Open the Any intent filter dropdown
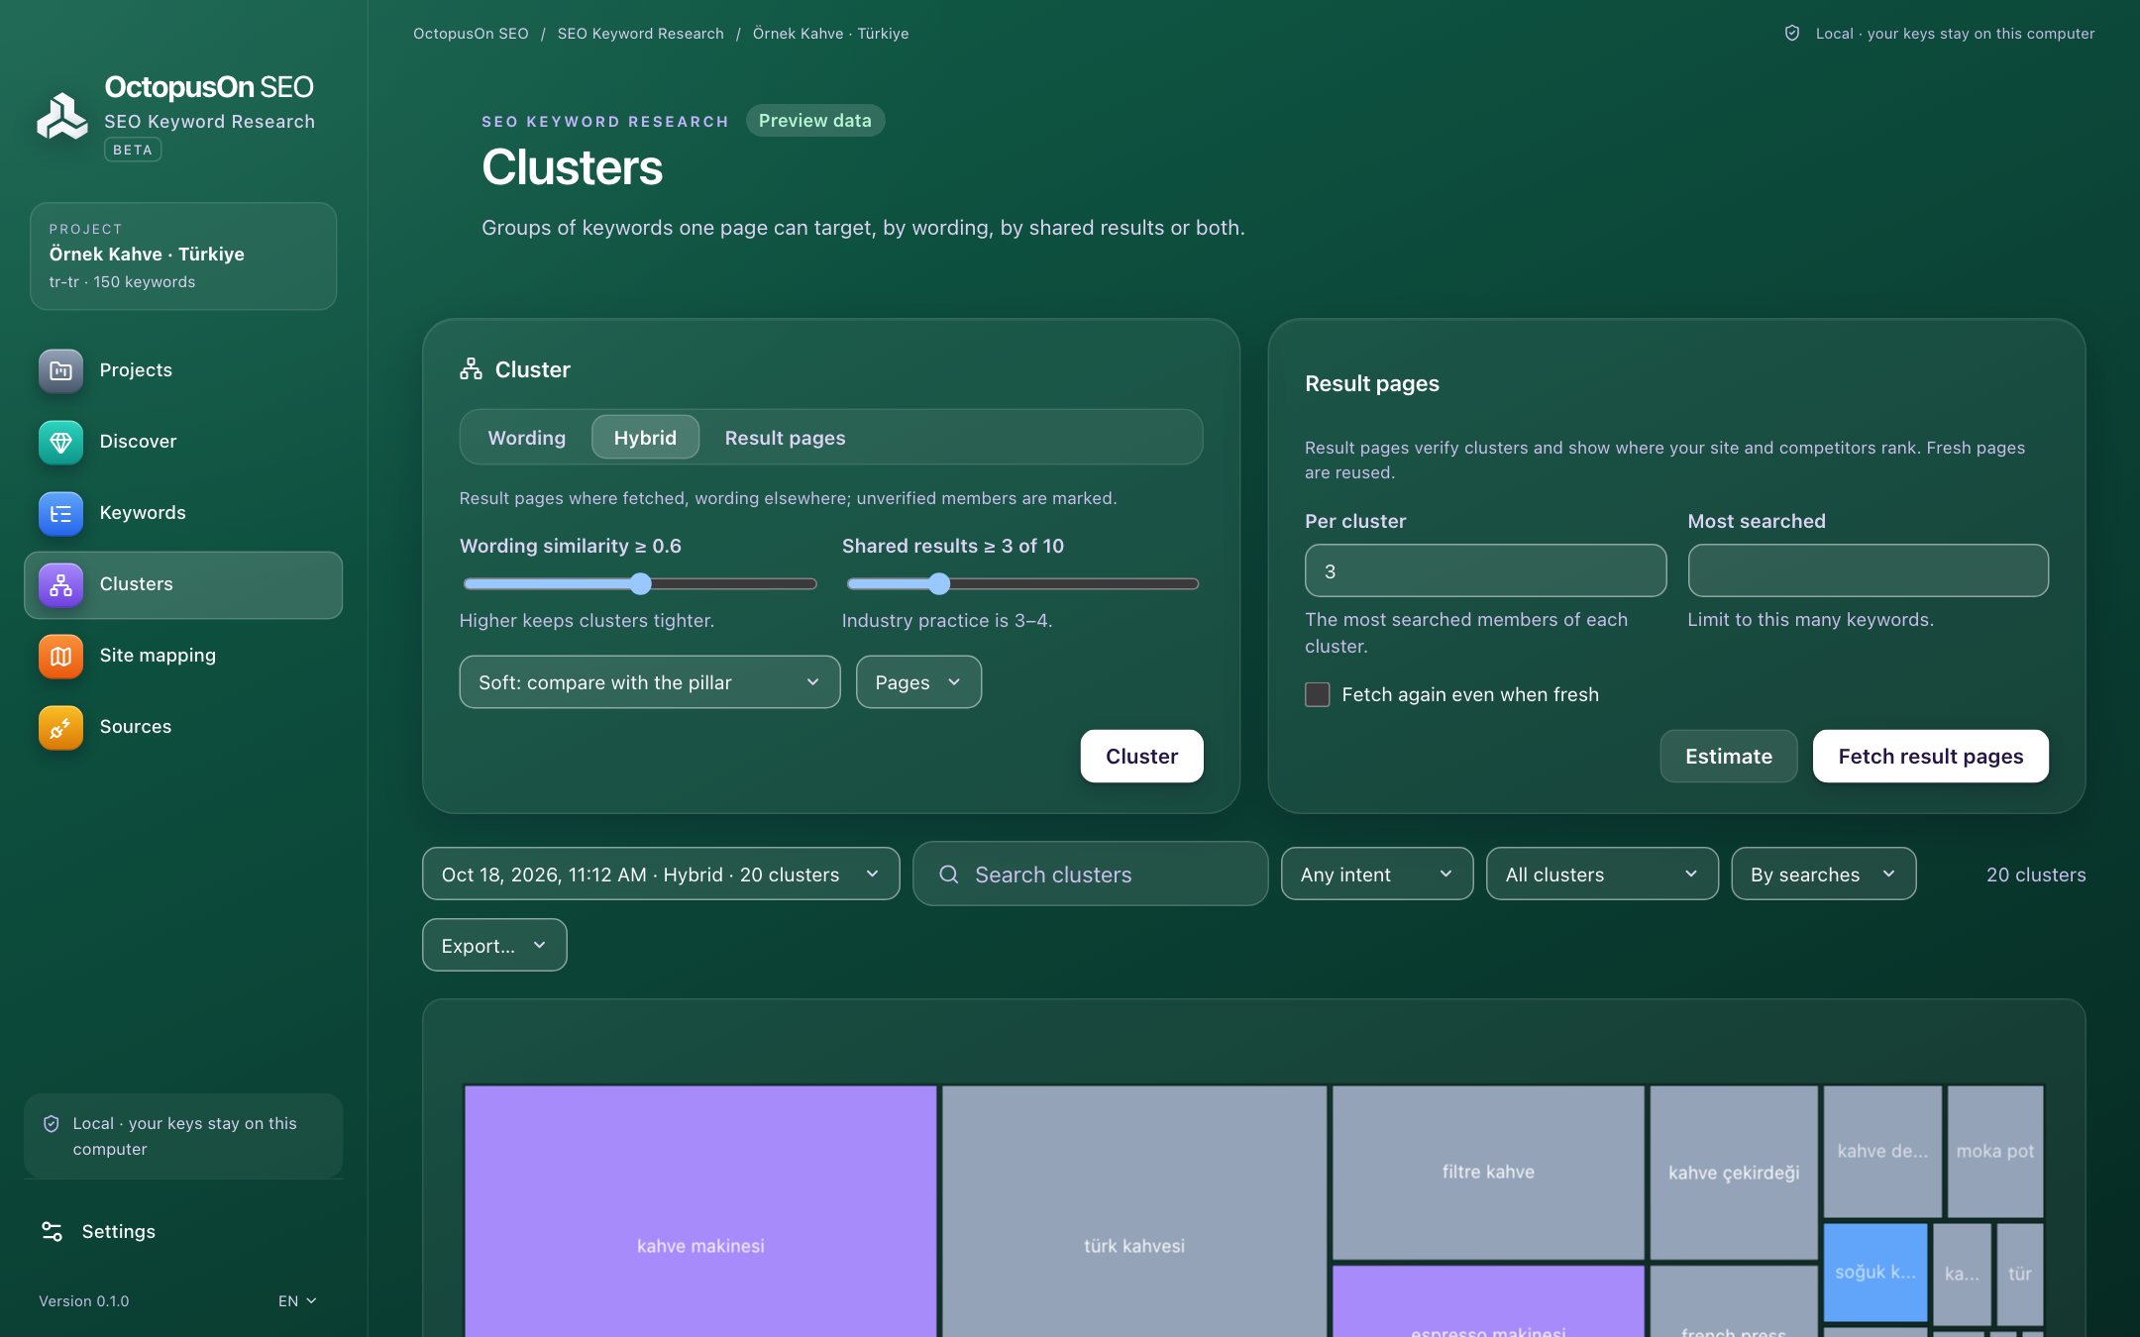Image resolution: width=2140 pixels, height=1337 pixels. pos(1376,874)
